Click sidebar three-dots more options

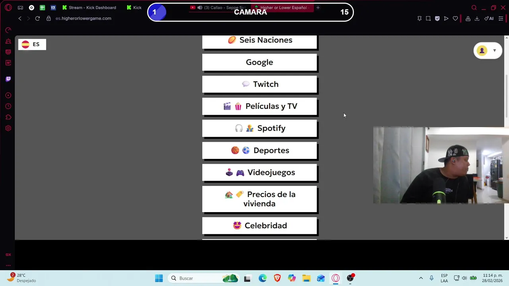pyautogui.click(x=8, y=265)
